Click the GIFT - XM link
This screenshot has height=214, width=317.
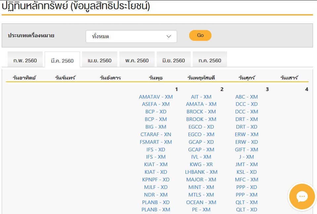tap(247, 149)
